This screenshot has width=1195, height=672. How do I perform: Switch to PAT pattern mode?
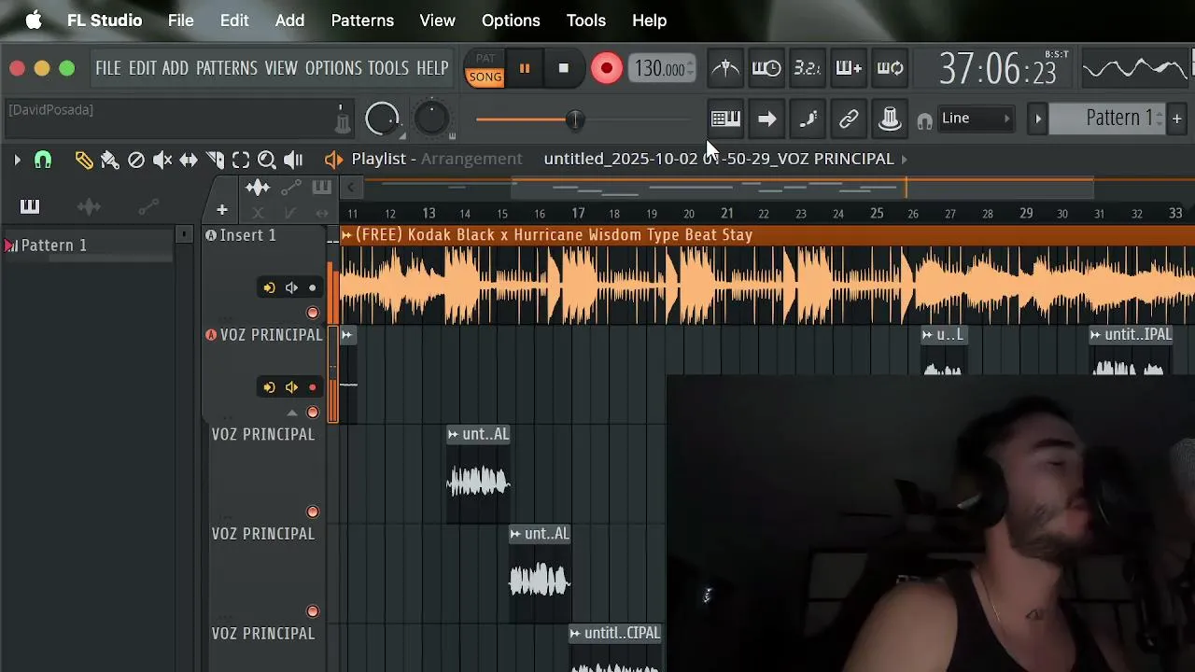tap(485, 59)
